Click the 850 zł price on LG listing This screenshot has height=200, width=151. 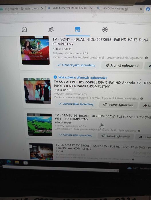59,151
